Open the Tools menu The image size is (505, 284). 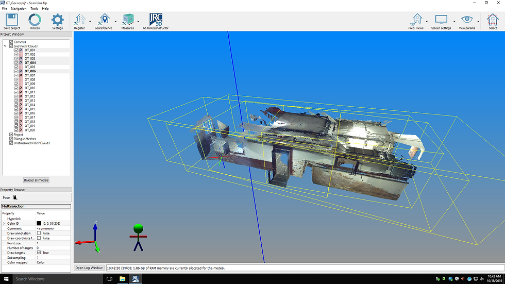[34, 9]
